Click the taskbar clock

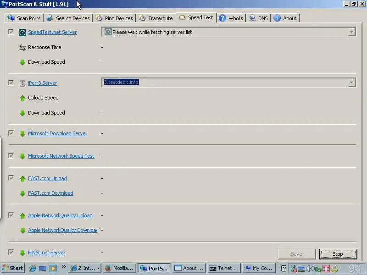pos(355,268)
